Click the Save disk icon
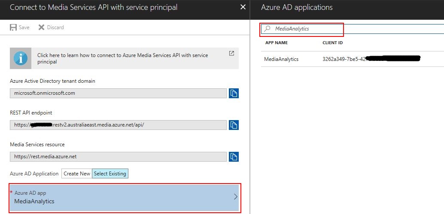Viewport: 444px width, 214px height. point(13,27)
